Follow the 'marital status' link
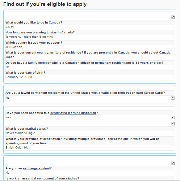Screen dimensions: 180x181 point(36,129)
